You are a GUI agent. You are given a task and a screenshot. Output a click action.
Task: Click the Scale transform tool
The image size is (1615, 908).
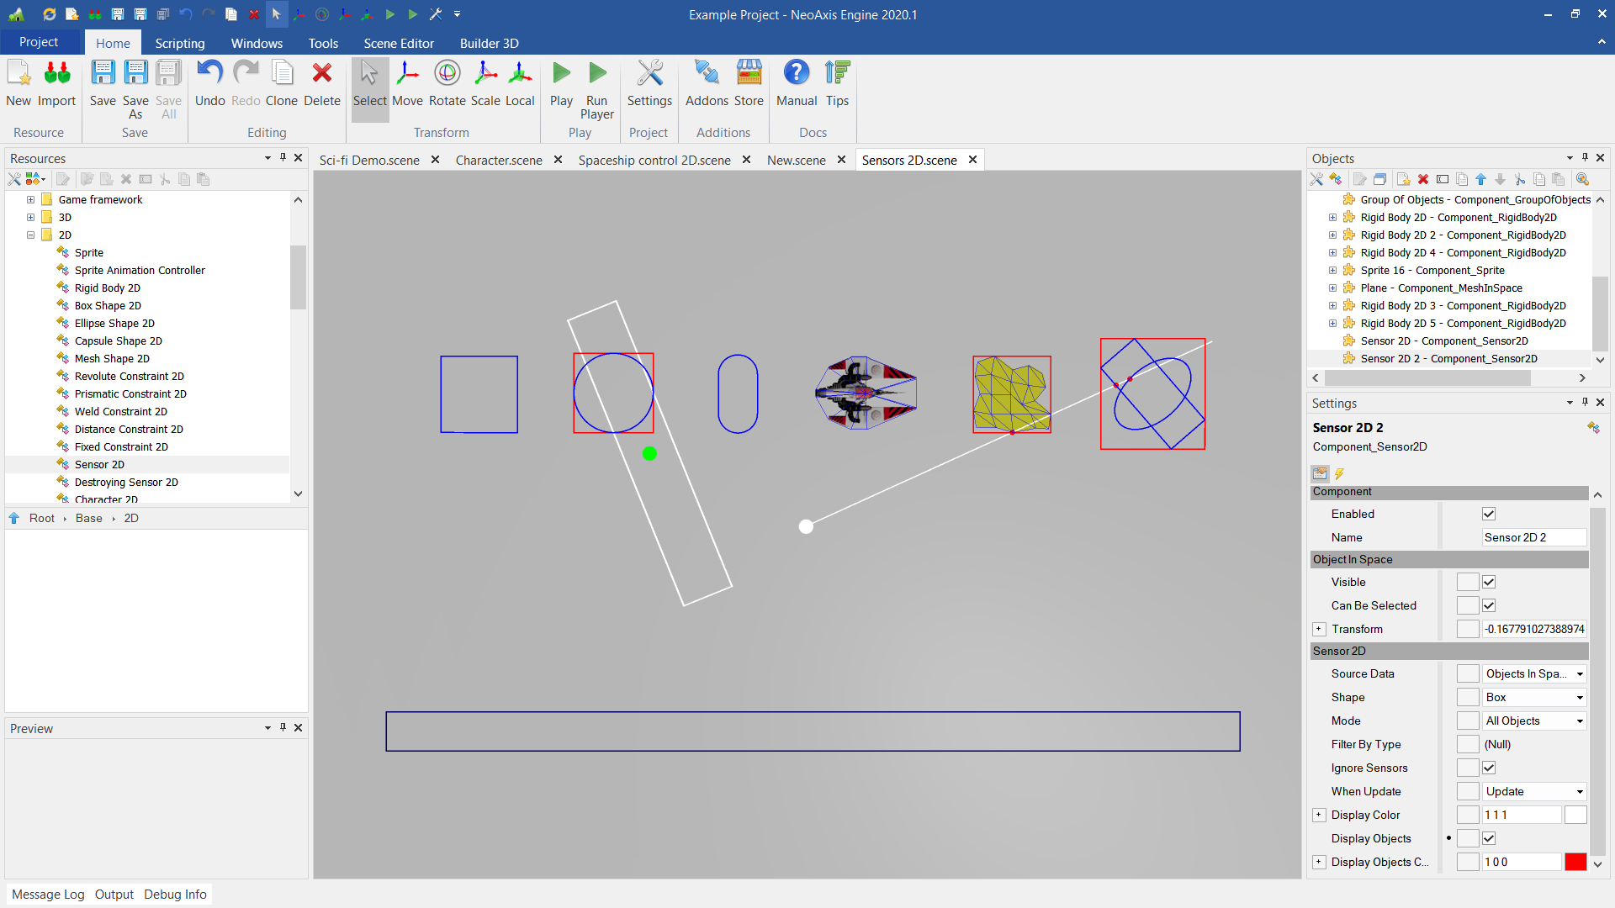click(485, 83)
